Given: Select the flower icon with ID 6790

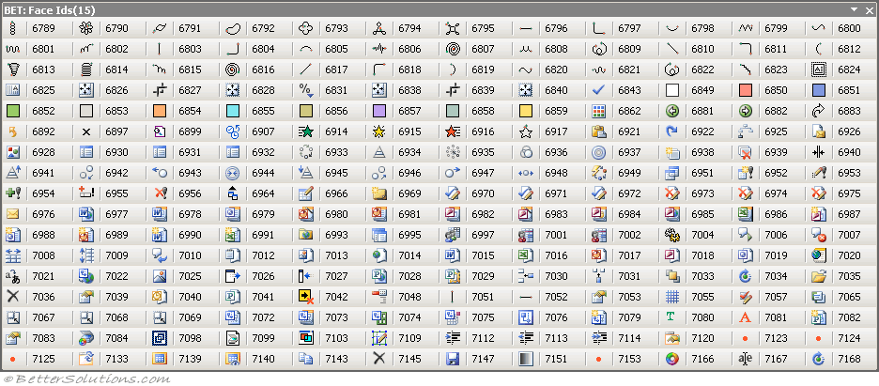Looking at the screenshot, I should click(85, 28).
